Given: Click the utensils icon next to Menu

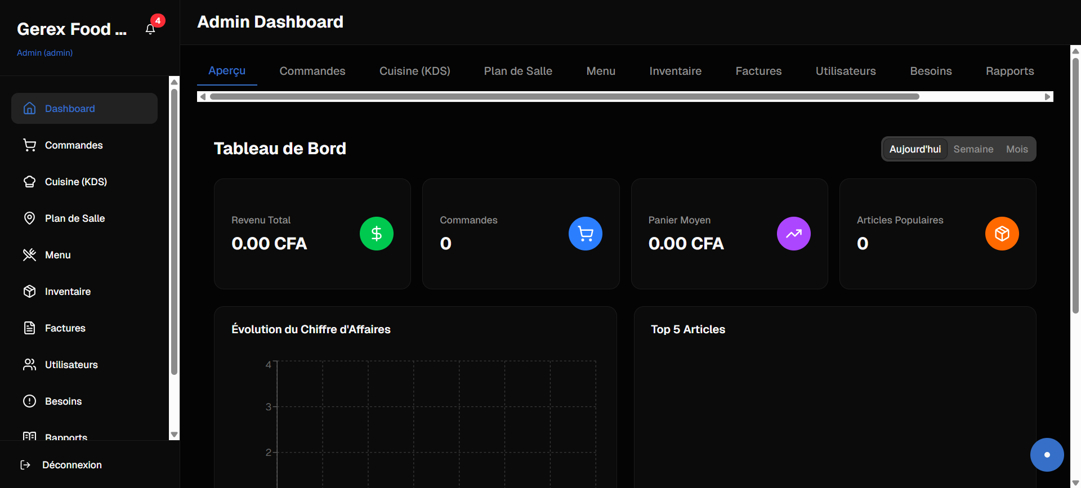Looking at the screenshot, I should 30,255.
